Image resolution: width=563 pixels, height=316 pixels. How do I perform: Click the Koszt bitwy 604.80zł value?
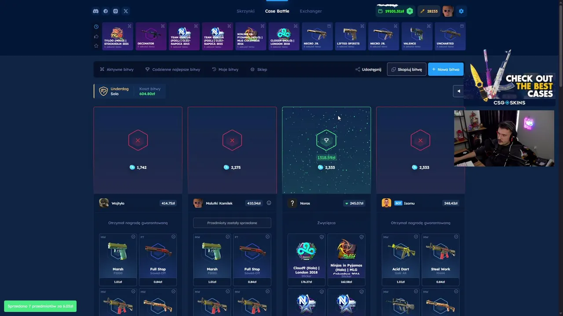tap(147, 94)
